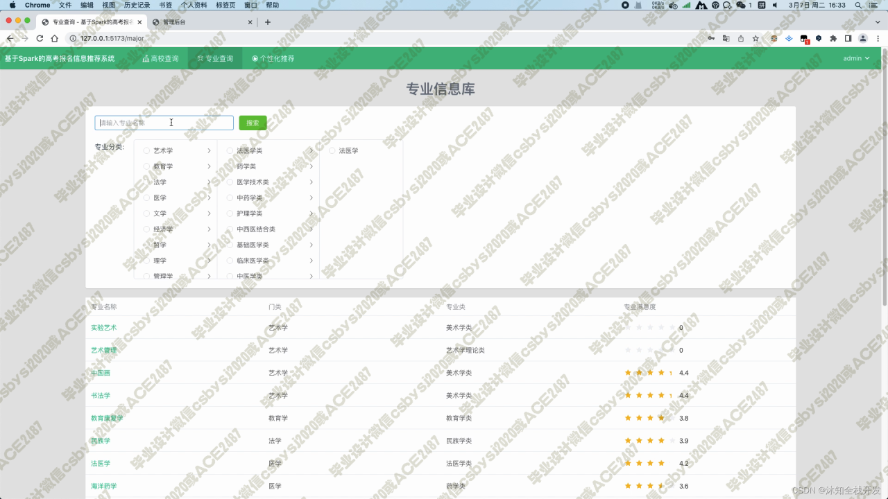Open the 实验艺术 major link

103,328
